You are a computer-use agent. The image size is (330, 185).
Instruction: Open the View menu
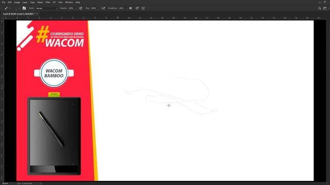point(60,2)
